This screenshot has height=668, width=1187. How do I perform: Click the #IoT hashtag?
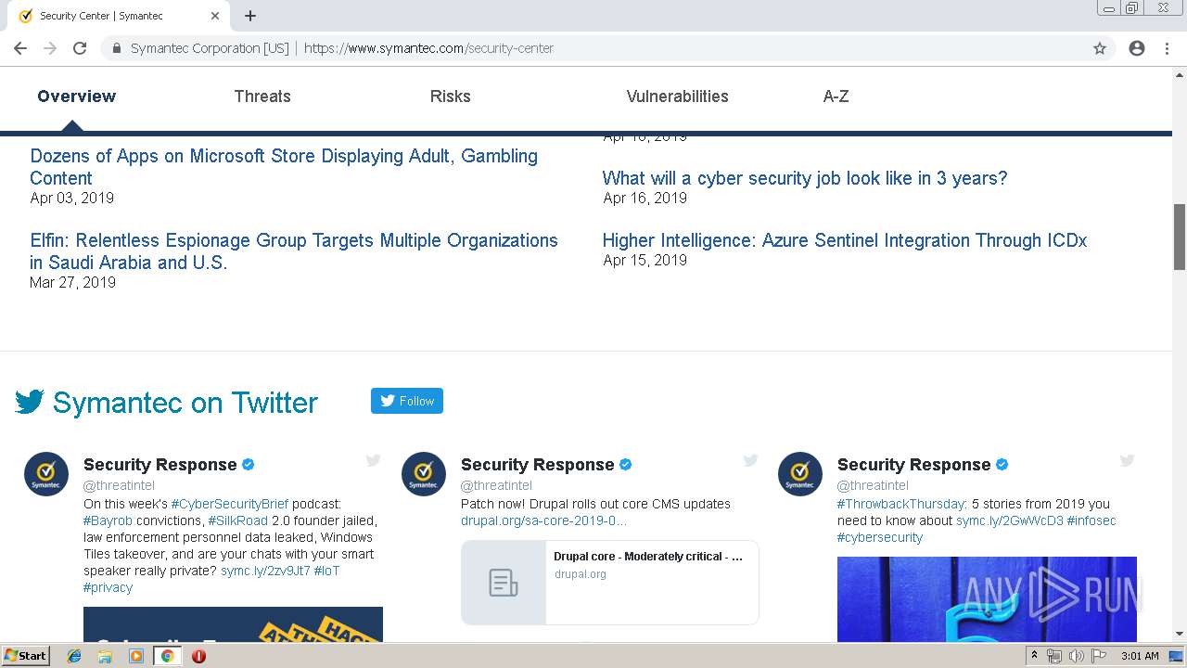326,571
